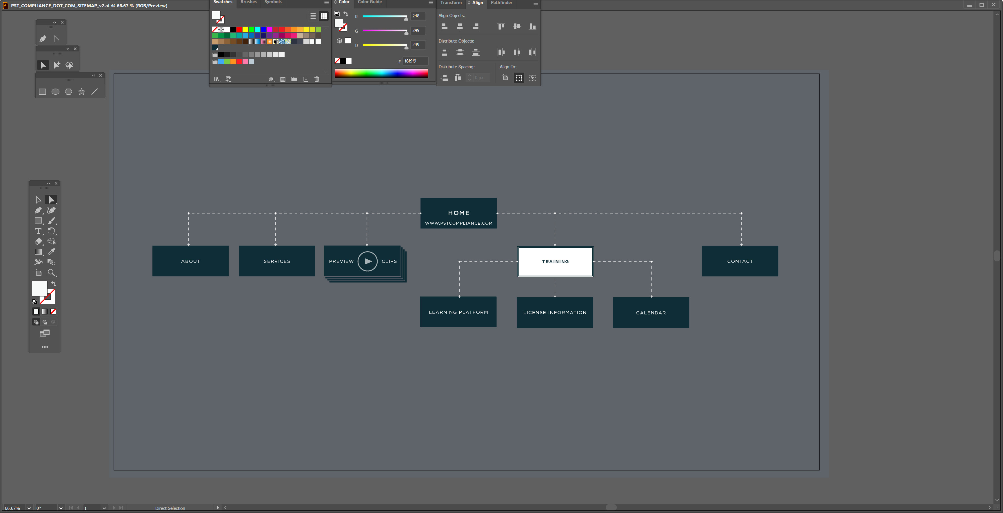Open the Align panel menu

[536, 3]
